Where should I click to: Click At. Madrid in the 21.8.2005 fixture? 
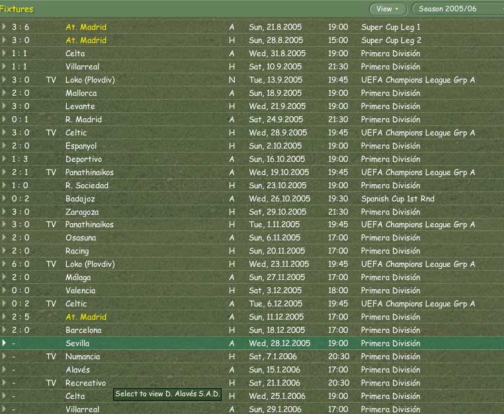pos(86,27)
